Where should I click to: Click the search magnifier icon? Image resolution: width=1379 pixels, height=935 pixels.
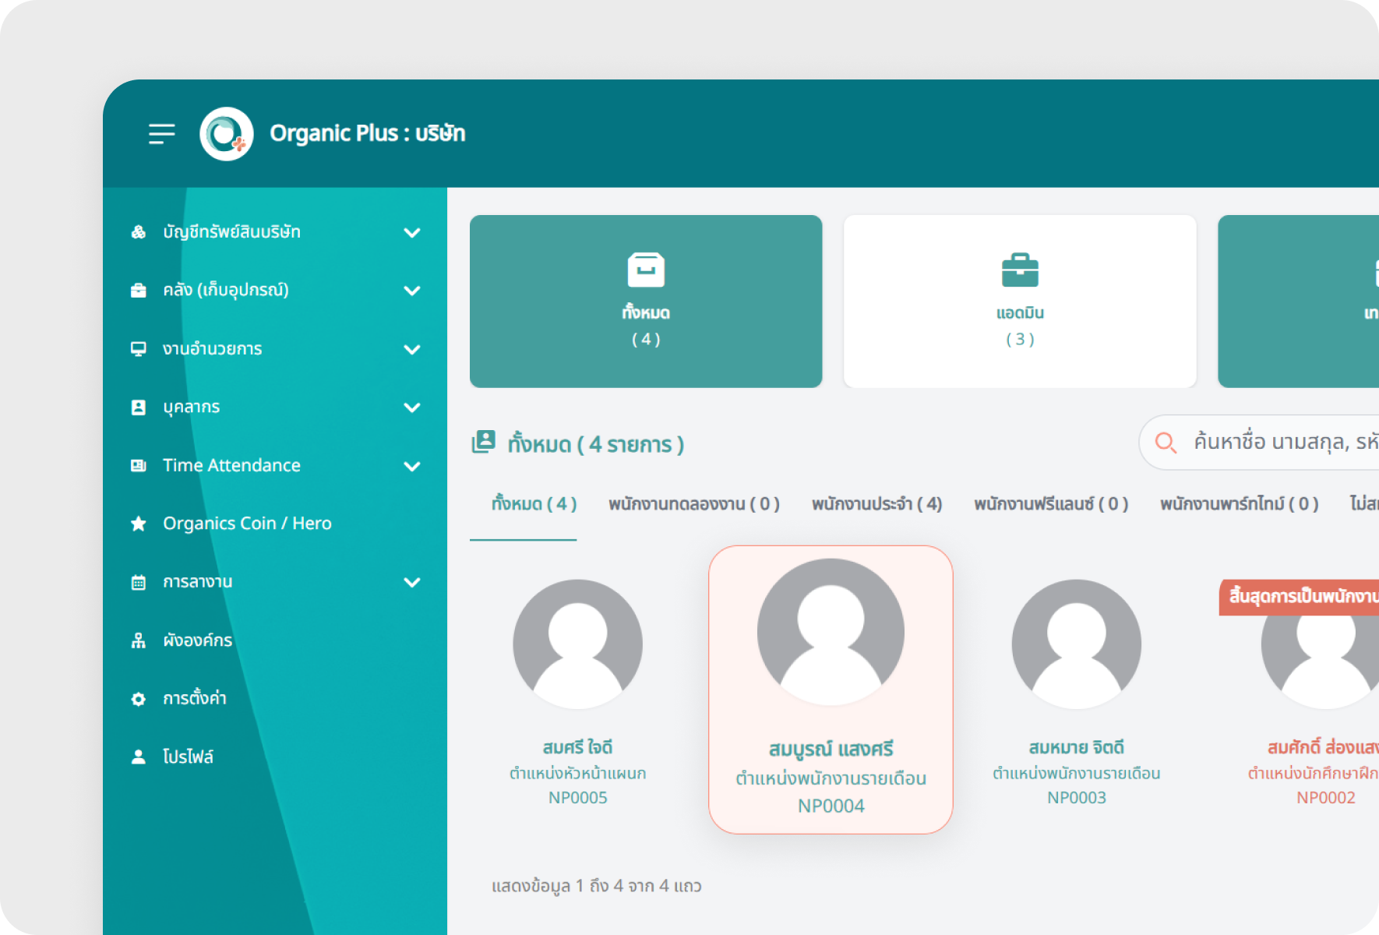pos(1166,443)
